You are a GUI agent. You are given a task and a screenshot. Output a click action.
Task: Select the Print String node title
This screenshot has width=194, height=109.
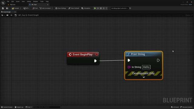[138, 54]
